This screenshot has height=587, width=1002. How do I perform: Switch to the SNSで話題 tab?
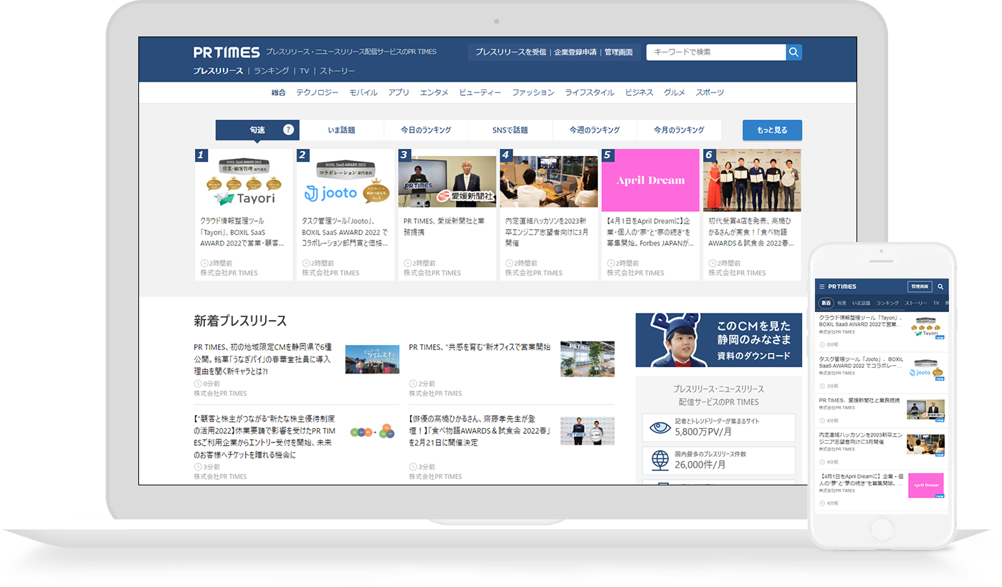(510, 130)
